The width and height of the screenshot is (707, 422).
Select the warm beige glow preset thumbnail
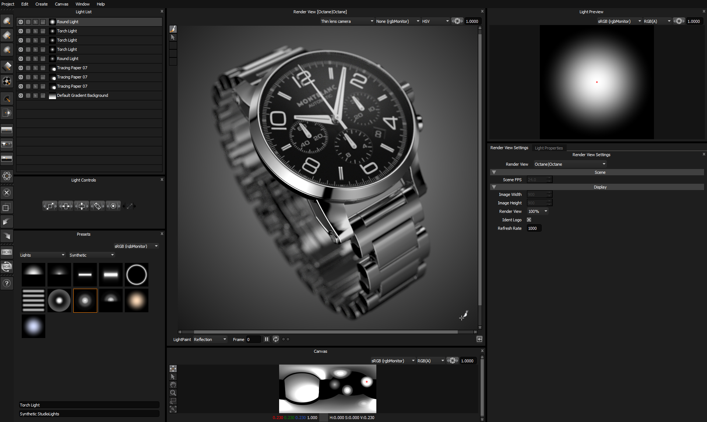137,300
